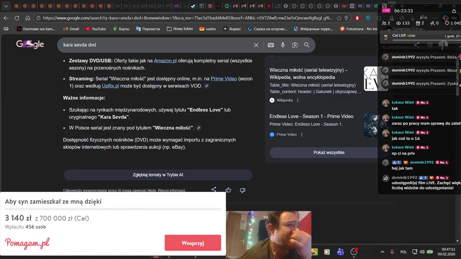
Task: Open Microsoft Teams from the taskbar
Action: (340, 252)
